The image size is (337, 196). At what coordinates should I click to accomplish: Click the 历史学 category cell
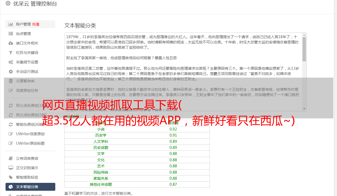pos(101,135)
